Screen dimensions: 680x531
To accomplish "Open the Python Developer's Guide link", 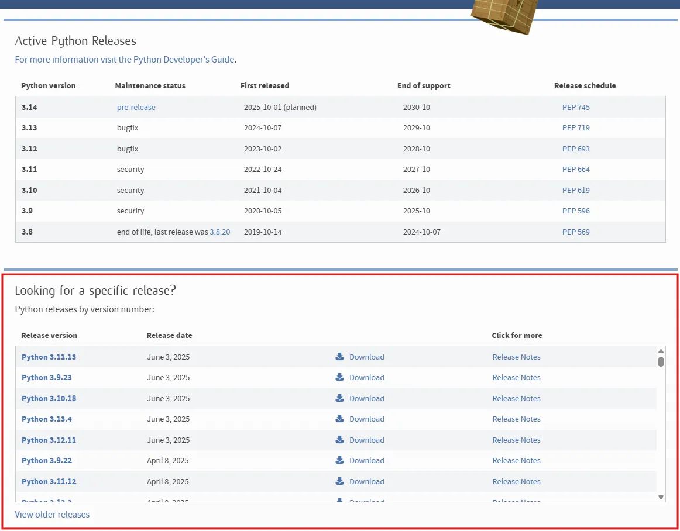I will tap(125, 60).
